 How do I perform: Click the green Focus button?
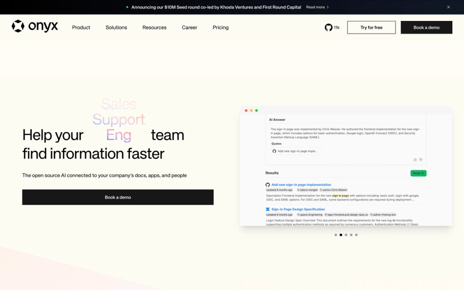[418, 173]
